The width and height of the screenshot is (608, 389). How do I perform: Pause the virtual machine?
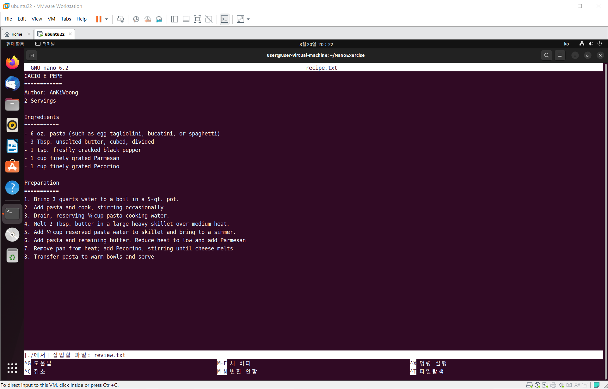99,19
